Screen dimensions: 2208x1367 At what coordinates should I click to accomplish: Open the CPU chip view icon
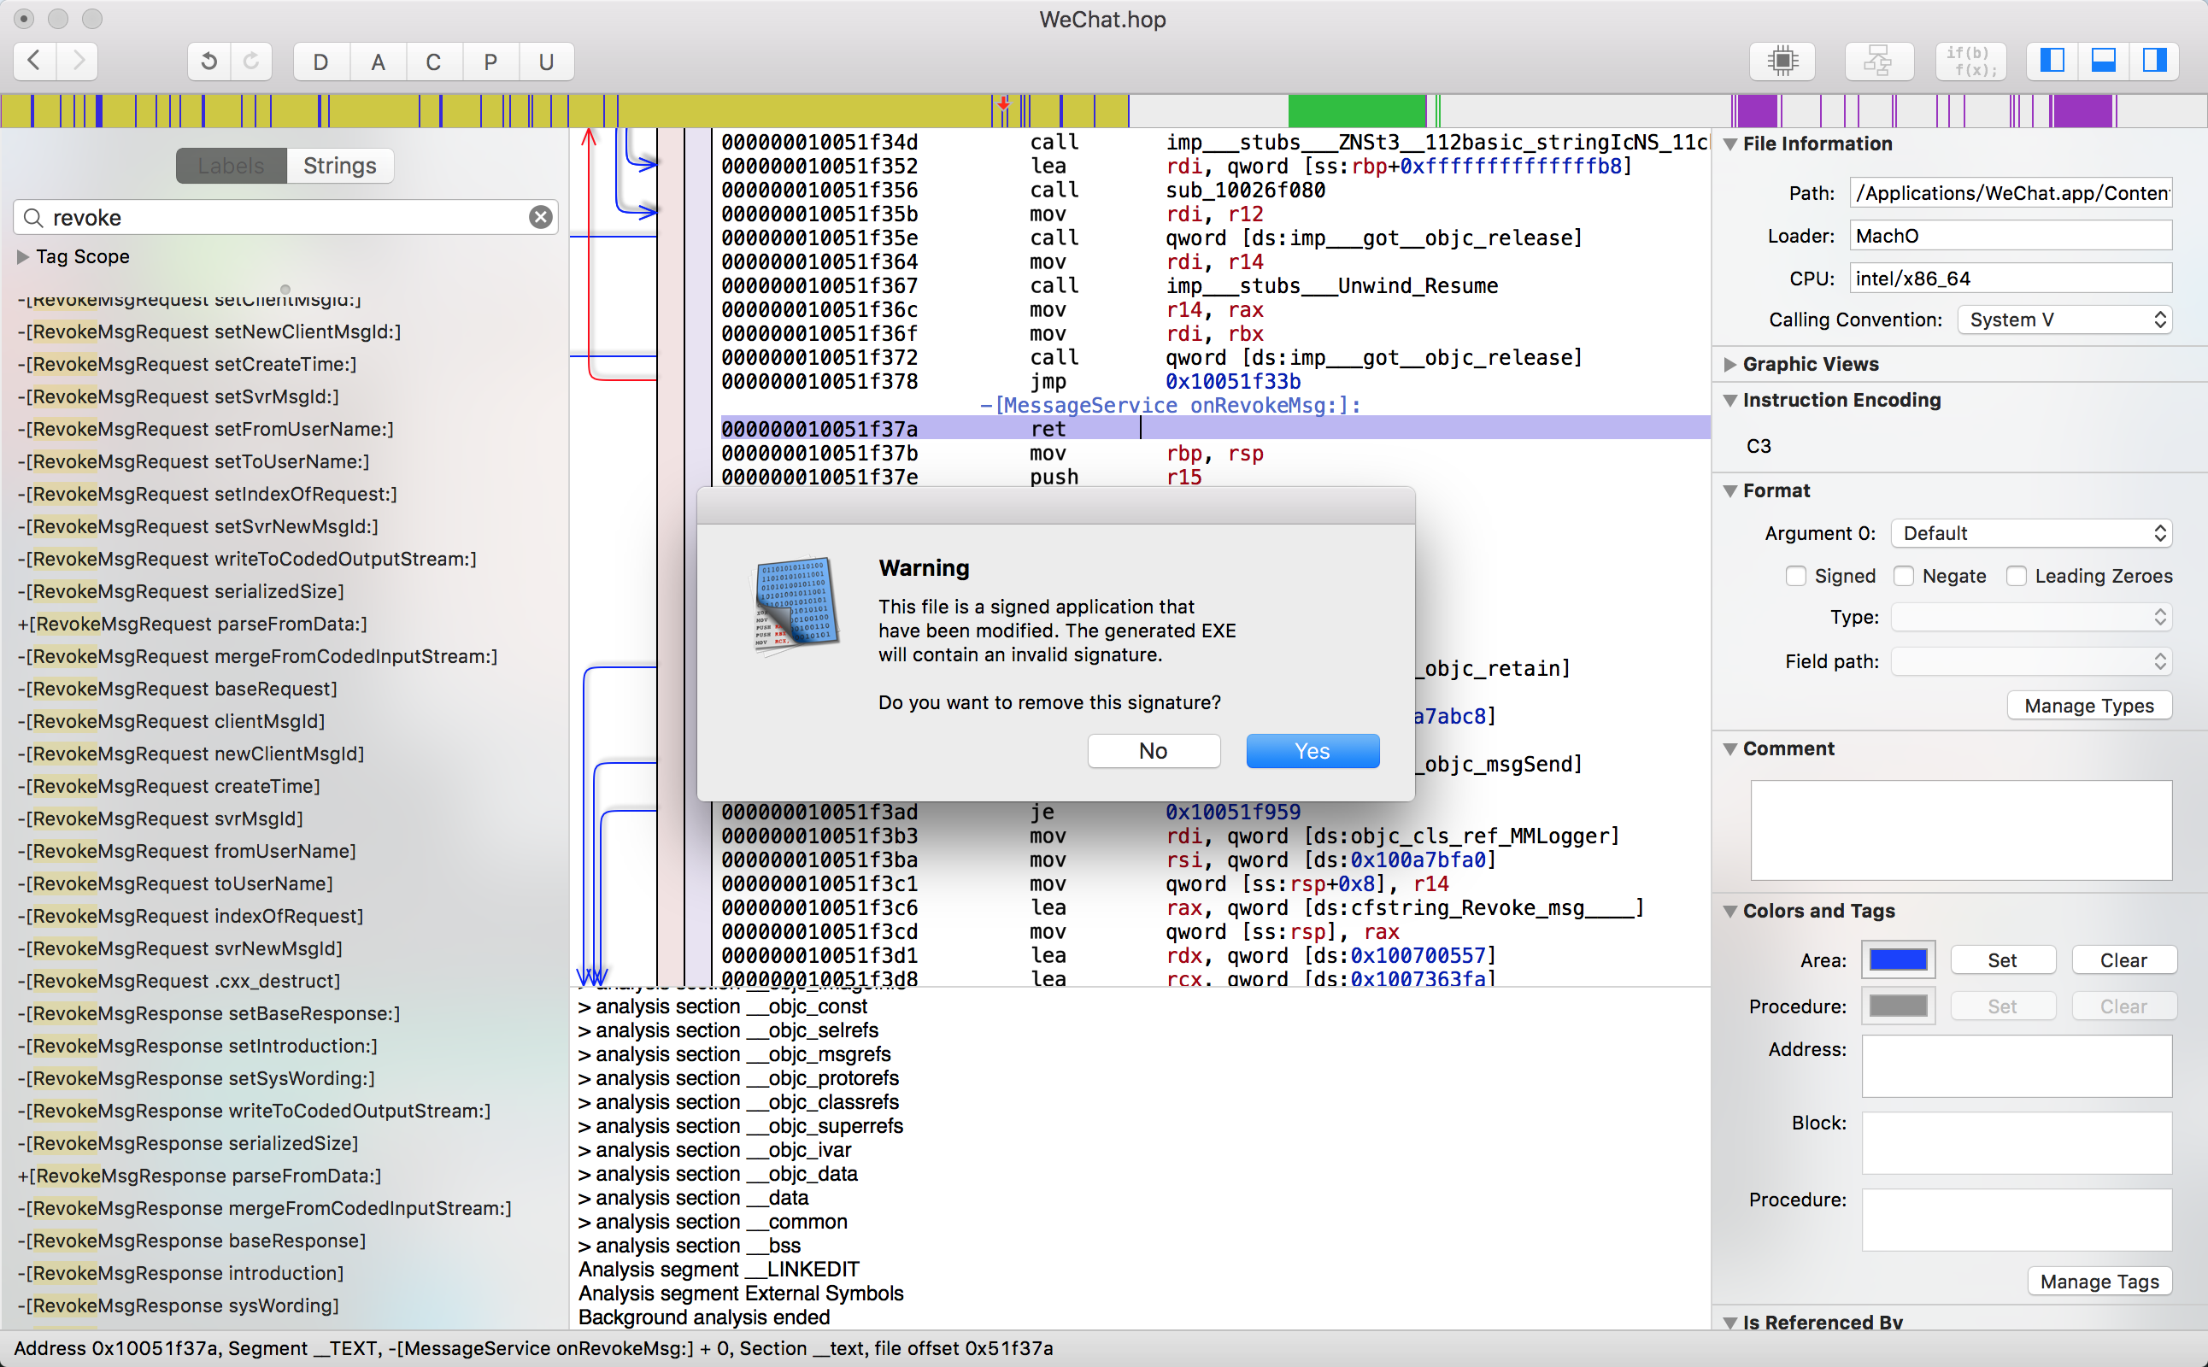[x=1782, y=62]
